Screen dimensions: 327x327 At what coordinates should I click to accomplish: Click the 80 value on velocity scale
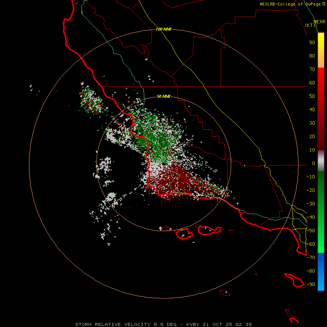(x=312, y=56)
